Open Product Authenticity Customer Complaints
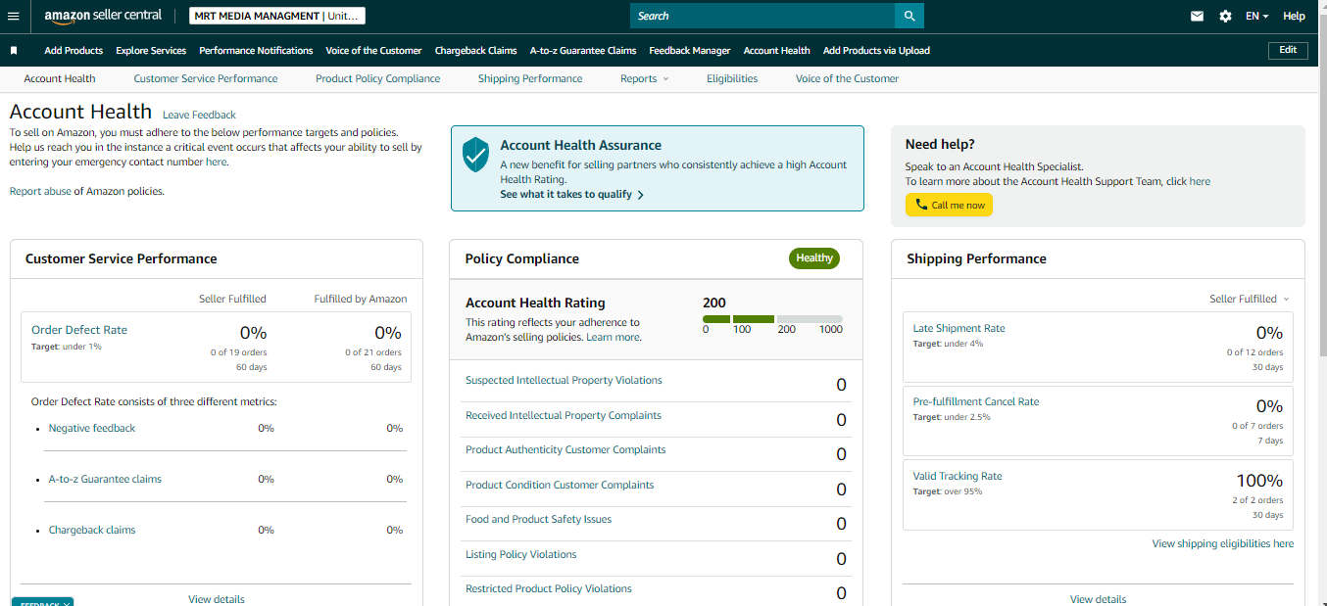The width and height of the screenshot is (1327, 606). [565, 449]
